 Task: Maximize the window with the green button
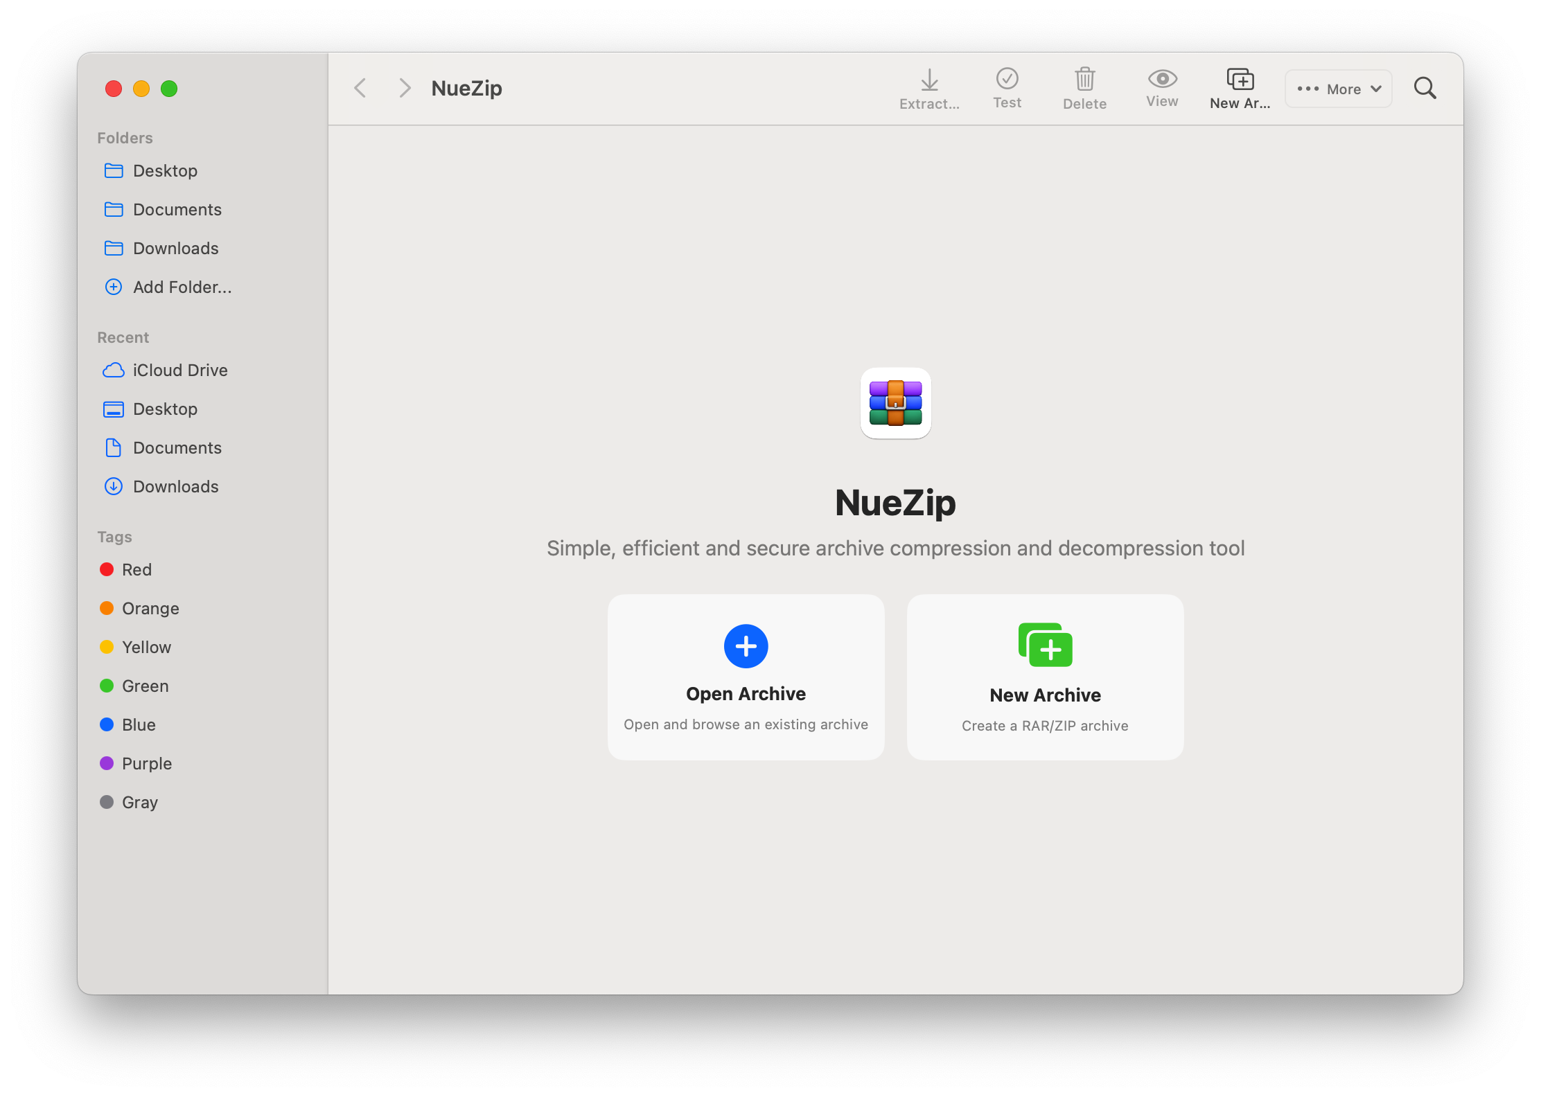click(x=169, y=89)
